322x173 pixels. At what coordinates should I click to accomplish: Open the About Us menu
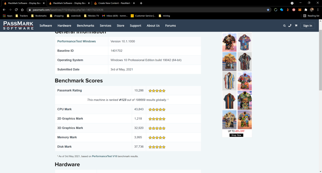pyautogui.click(x=153, y=26)
